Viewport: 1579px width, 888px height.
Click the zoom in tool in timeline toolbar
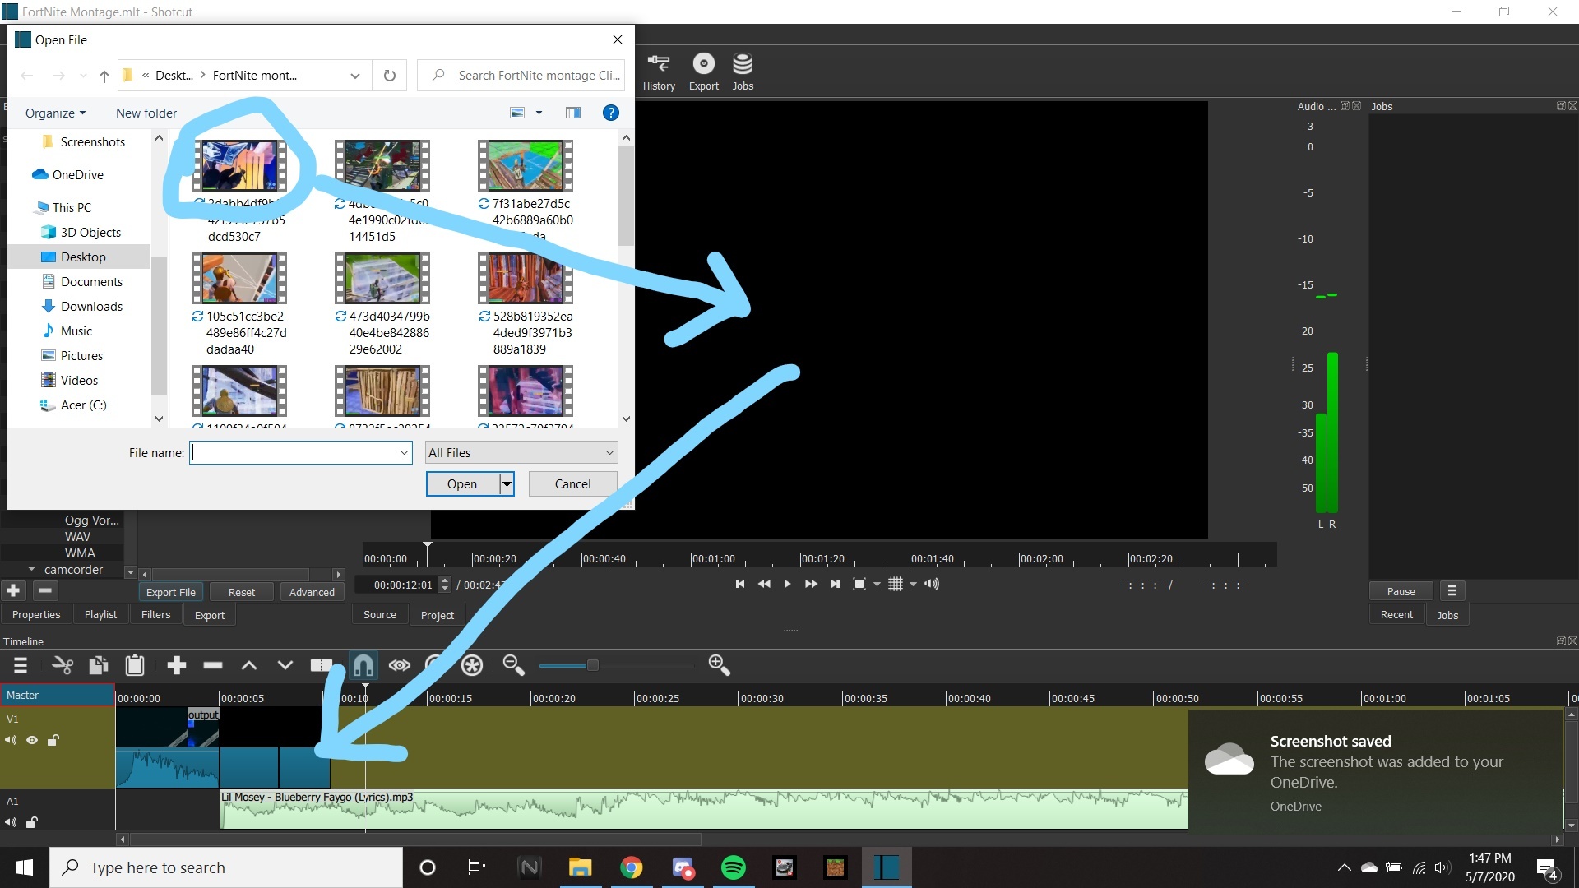point(717,664)
